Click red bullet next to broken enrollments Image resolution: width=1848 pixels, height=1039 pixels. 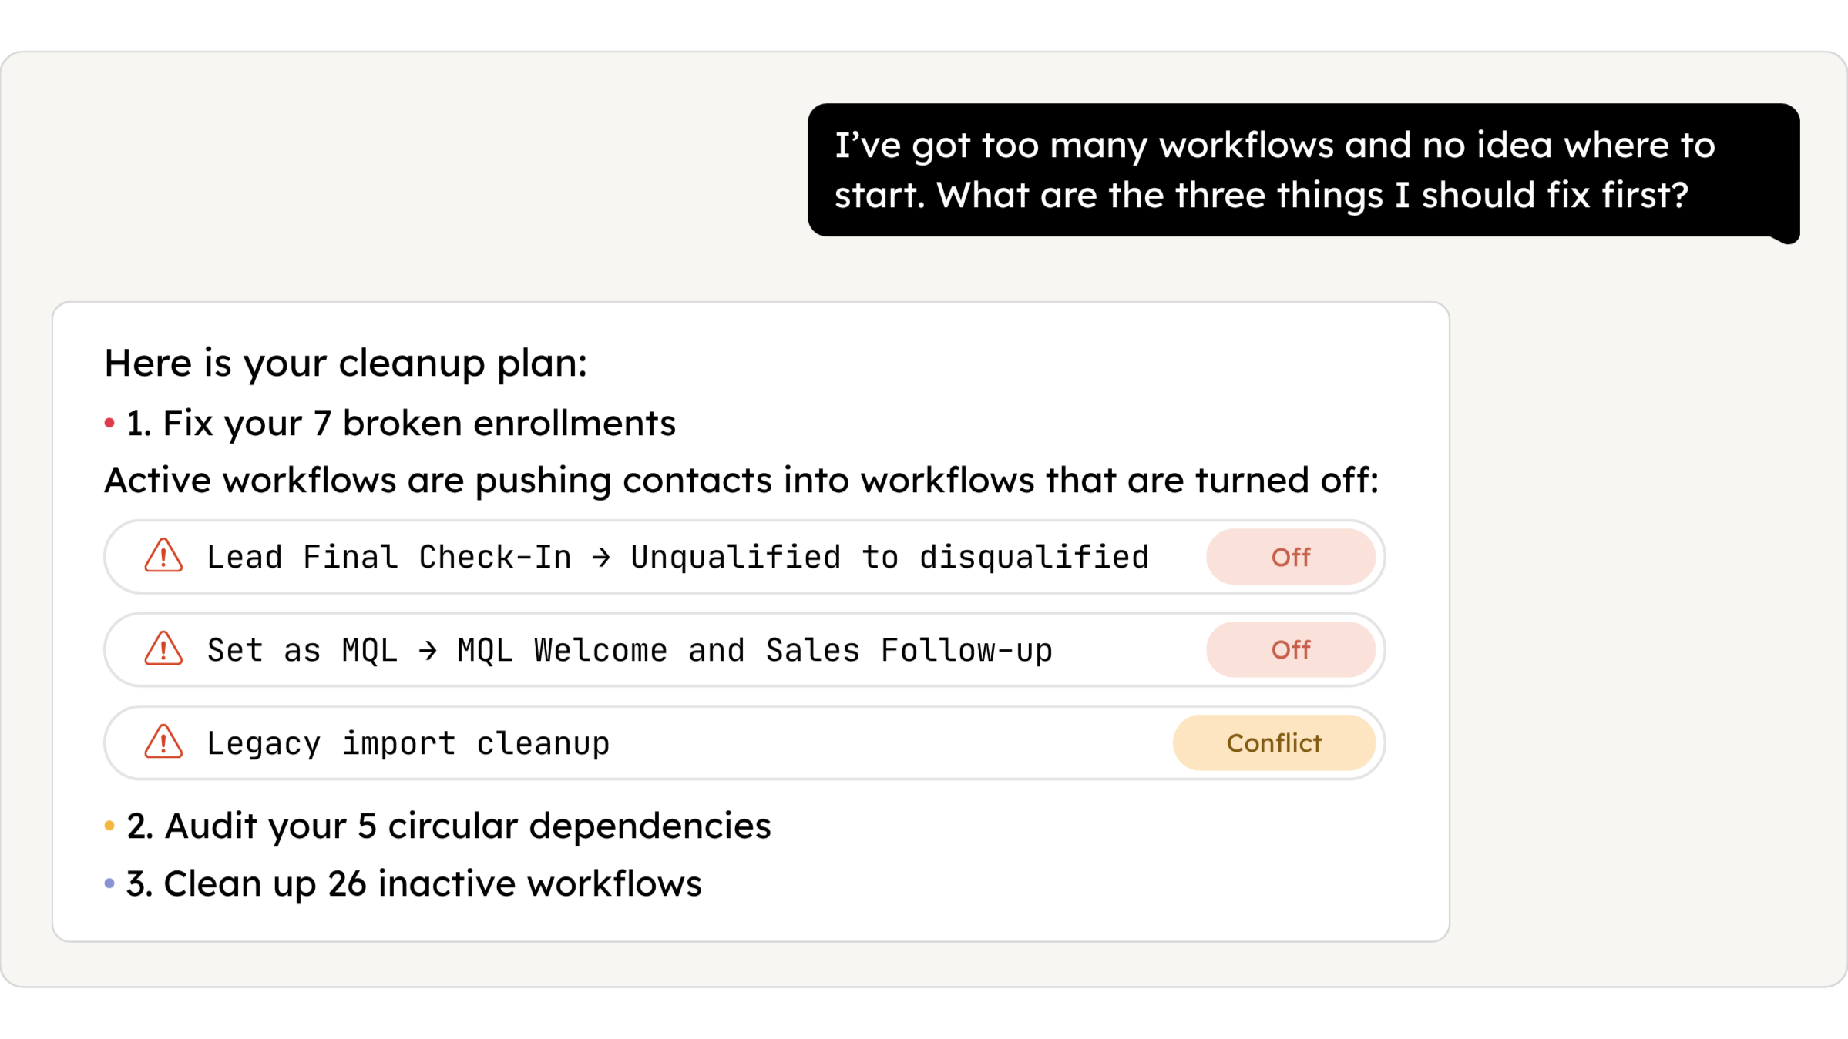click(x=109, y=423)
